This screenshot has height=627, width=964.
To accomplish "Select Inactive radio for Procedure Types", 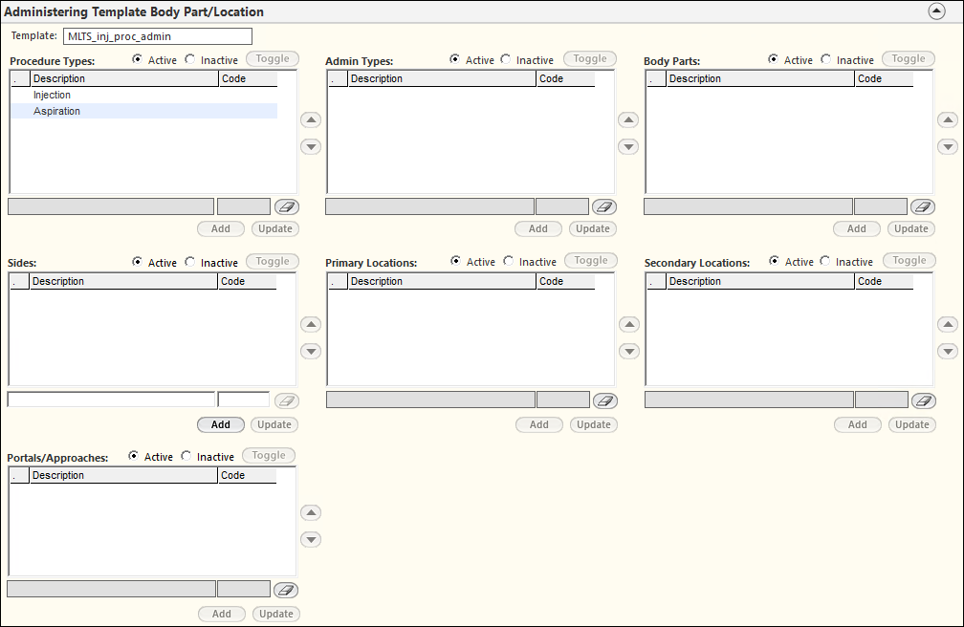I will click(190, 59).
